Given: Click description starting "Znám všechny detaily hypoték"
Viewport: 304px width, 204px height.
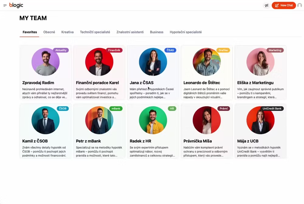Looking at the screenshot, I should pyautogui.click(x=44, y=151).
